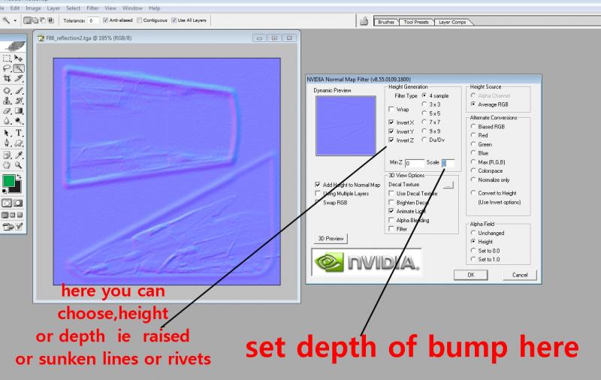The height and width of the screenshot is (380, 601).
Task: Select the Crop tool
Action: [x=7, y=79]
